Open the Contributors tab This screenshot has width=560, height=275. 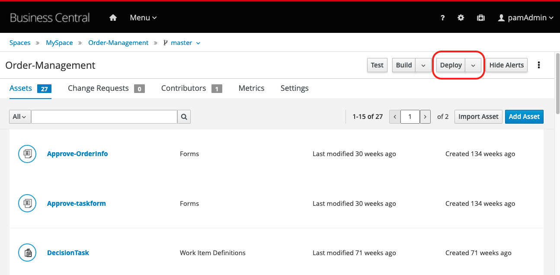(192, 88)
